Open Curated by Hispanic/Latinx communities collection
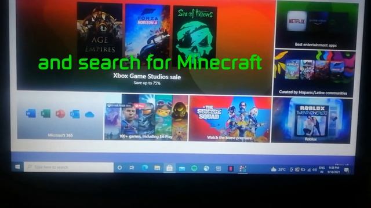The height and width of the screenshot is (208, 371). click(314, 73)
